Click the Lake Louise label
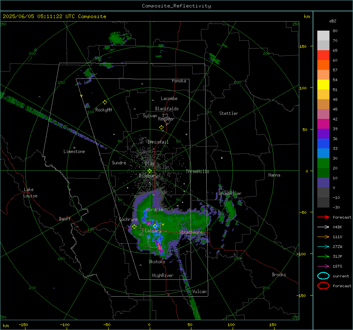The width and height of the screenshot is (353, 330). tap(30, 193)
